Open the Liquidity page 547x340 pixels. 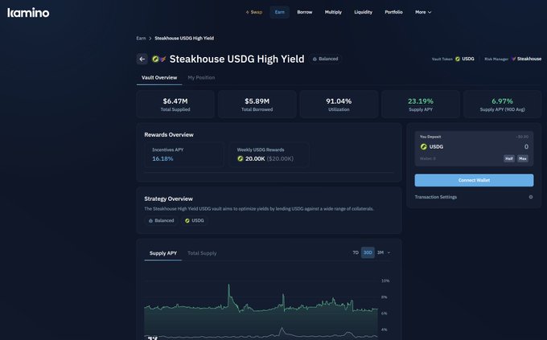(363, 12)
